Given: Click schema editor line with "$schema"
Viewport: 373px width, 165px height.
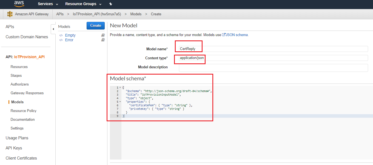Looking at the screenshot, I should pyautogui.click(x=169, y=91).
